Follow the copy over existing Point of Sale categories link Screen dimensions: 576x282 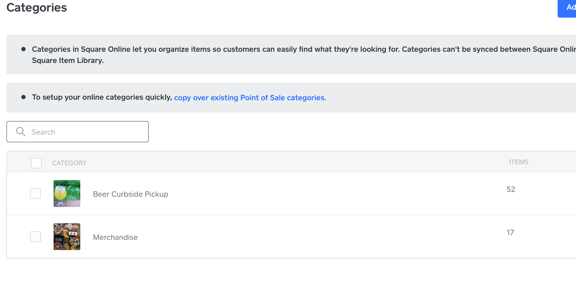[250, 97]
